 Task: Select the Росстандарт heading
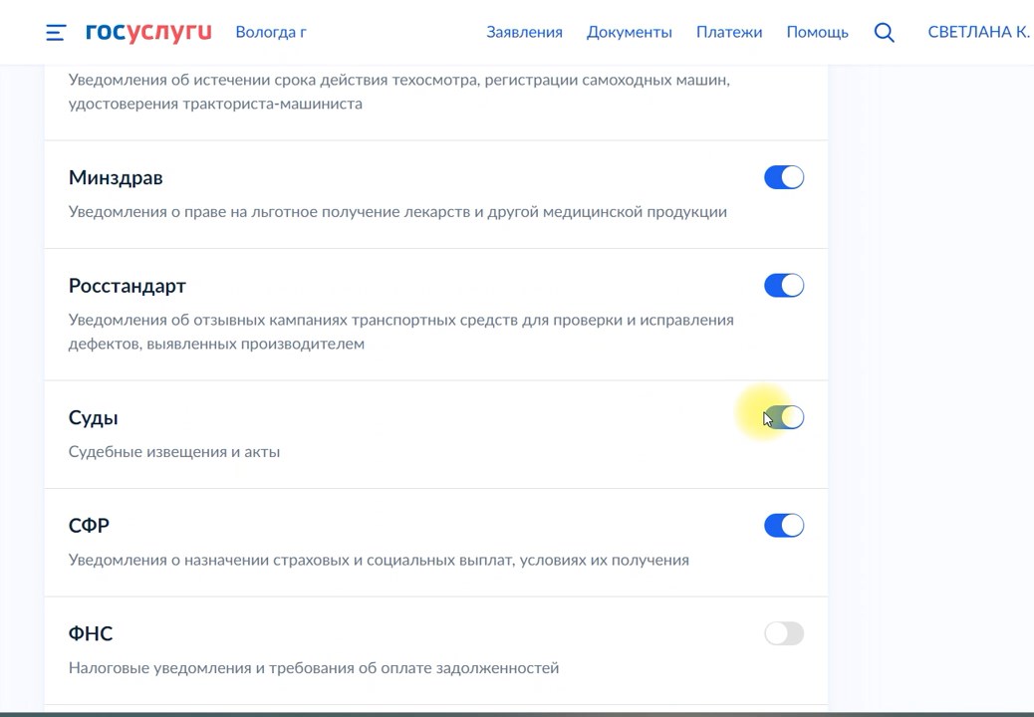pyautogui.click(x=128, y=286)
